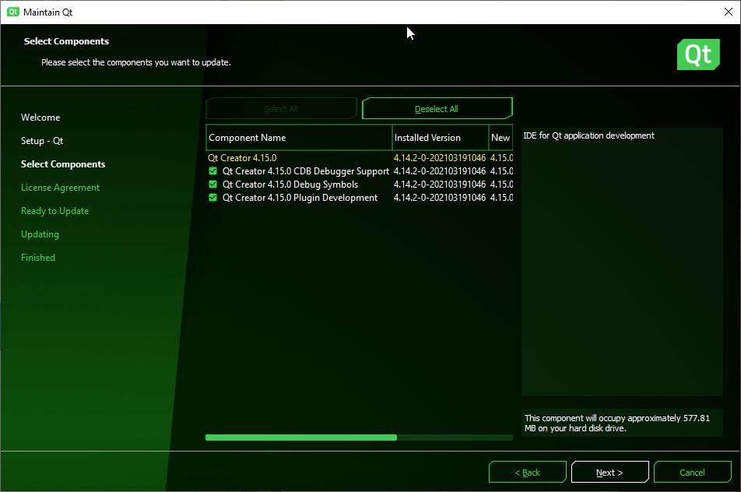Screen dimensions: 741x492
Task: Click the Qt icon in the title bar
Action: pos(12,12)
